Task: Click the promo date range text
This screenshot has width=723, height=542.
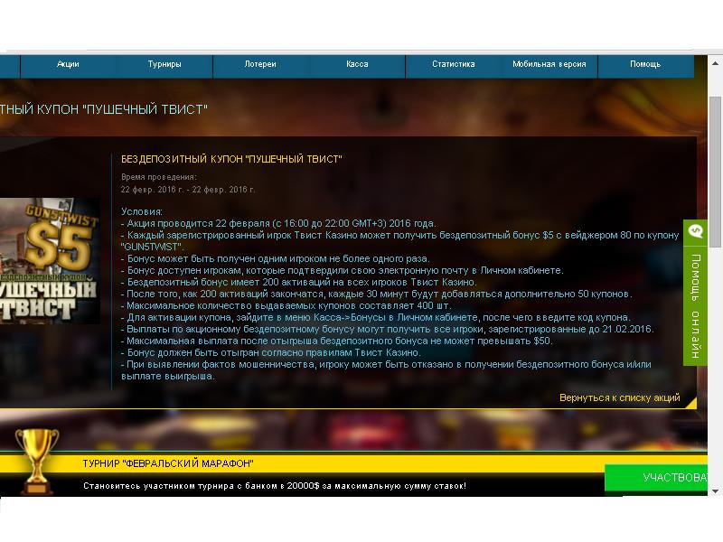Action: [x=188, y=190]
